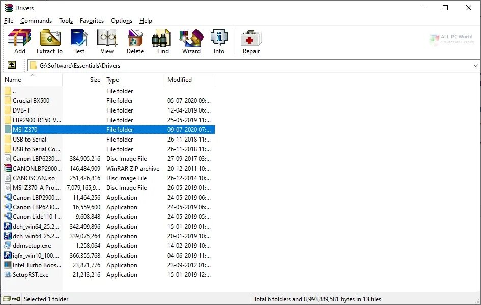
Task: Open the Options menu
Action: (122, 21)
